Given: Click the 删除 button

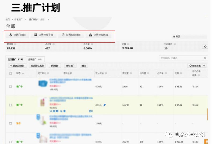Looking at the screenshot, I should click(x=84, y=66).
